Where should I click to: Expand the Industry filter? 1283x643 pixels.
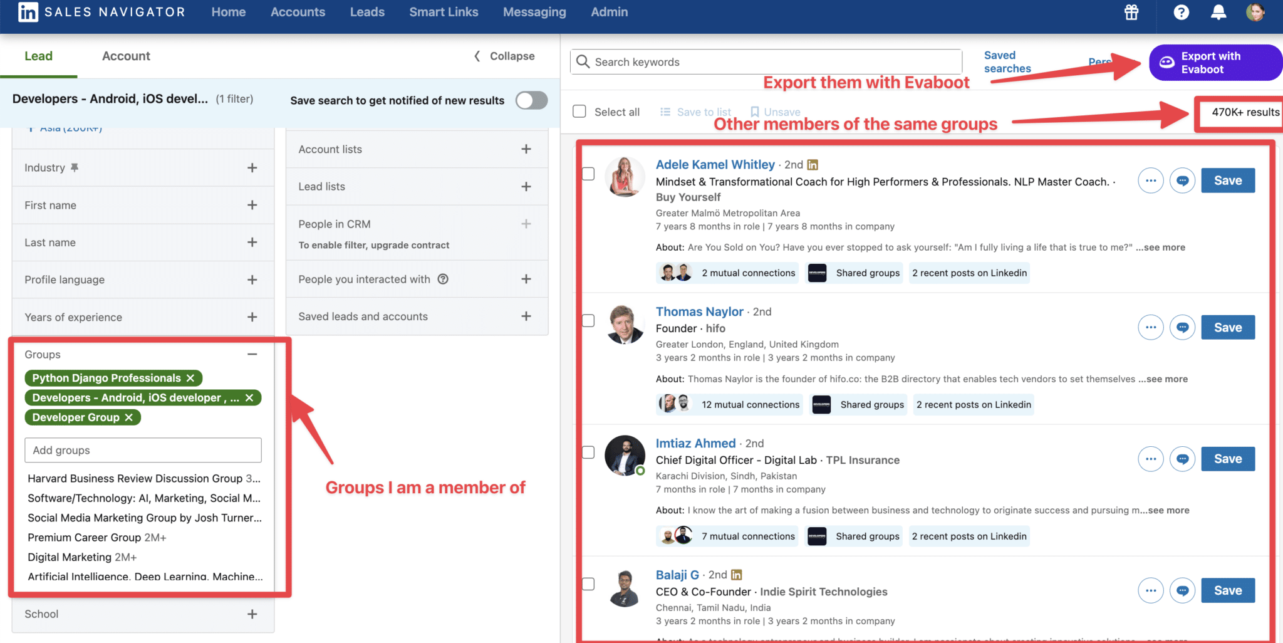[252, 167]
